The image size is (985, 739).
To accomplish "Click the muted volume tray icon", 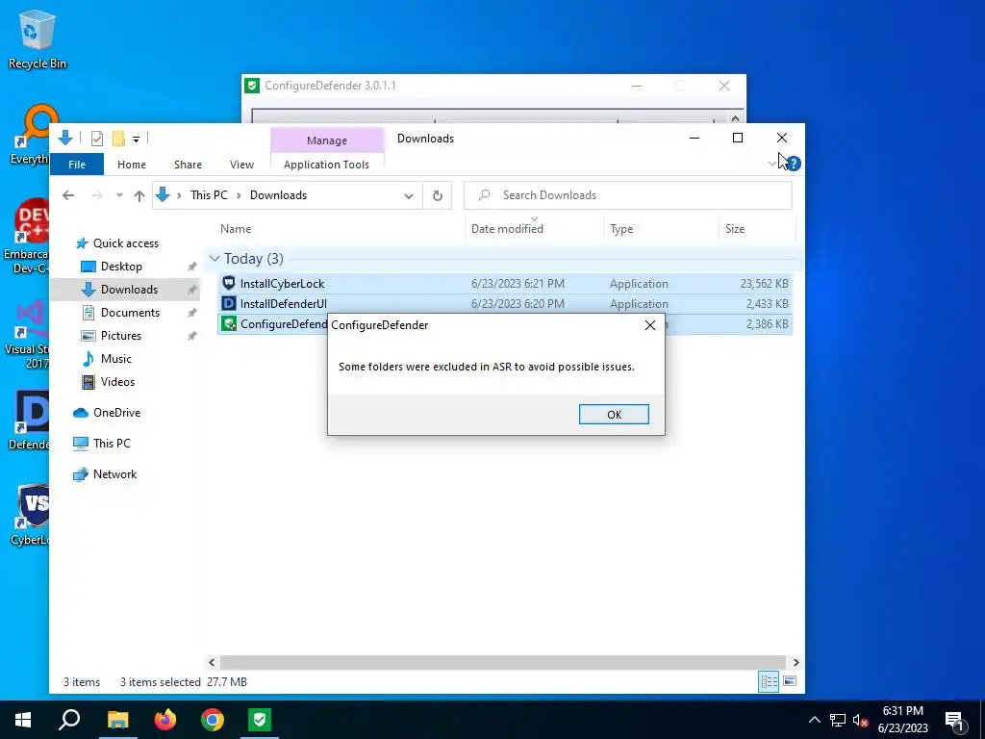I will [x=861, y=720].
